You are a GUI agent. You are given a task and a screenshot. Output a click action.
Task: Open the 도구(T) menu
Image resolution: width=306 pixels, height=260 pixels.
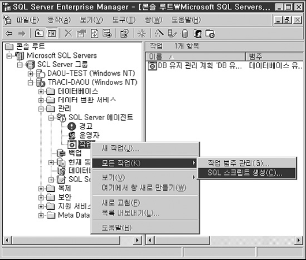click(124, 20)
